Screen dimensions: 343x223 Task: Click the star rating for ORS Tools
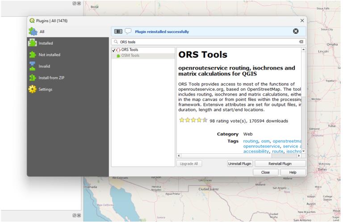pyautogui.click(x=193, y=120)
